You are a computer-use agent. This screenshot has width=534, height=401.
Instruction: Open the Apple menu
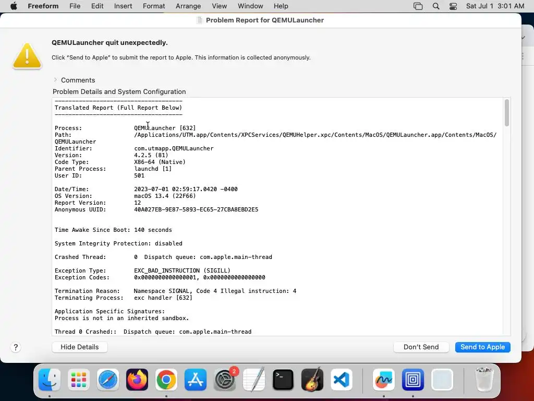pos(14,6)
